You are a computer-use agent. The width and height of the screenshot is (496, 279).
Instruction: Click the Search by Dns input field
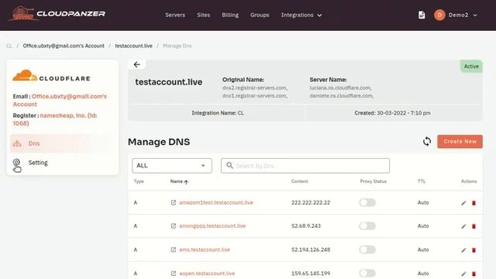pos(305,165)
